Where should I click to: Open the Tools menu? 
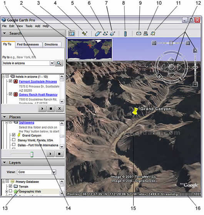29,26
